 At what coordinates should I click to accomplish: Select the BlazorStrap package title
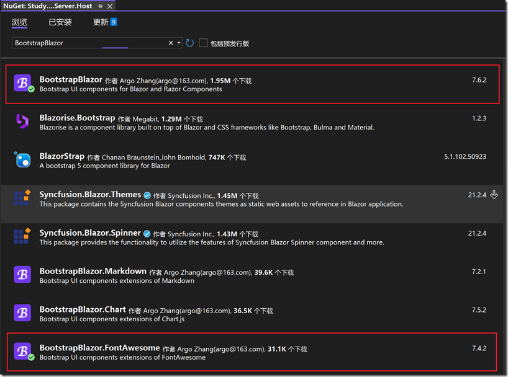62,156
